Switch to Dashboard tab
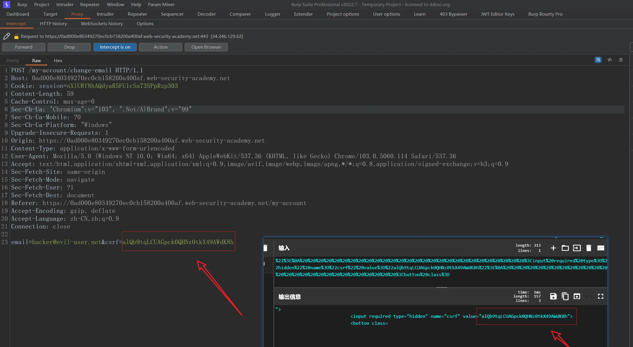 18,14
